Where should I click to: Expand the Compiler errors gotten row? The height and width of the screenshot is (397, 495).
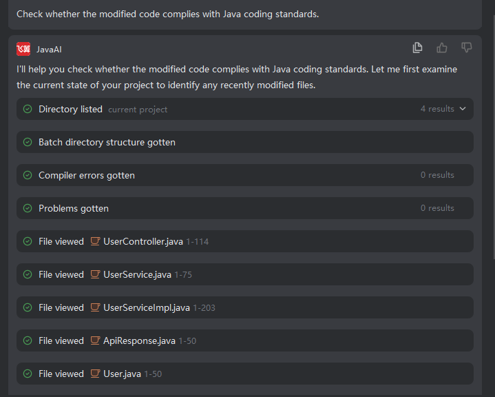tap(87, 175)
